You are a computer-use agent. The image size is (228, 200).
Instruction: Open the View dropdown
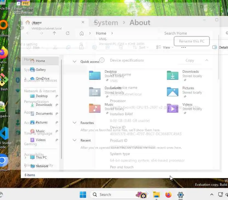pos(165,47)
